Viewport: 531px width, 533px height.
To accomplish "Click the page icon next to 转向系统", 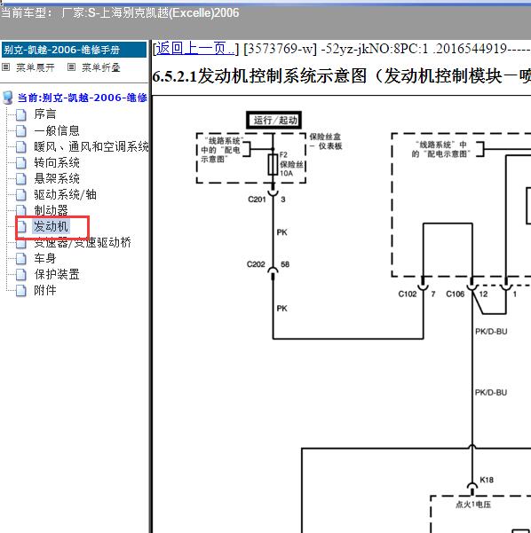I will click(x=21, y=162).
